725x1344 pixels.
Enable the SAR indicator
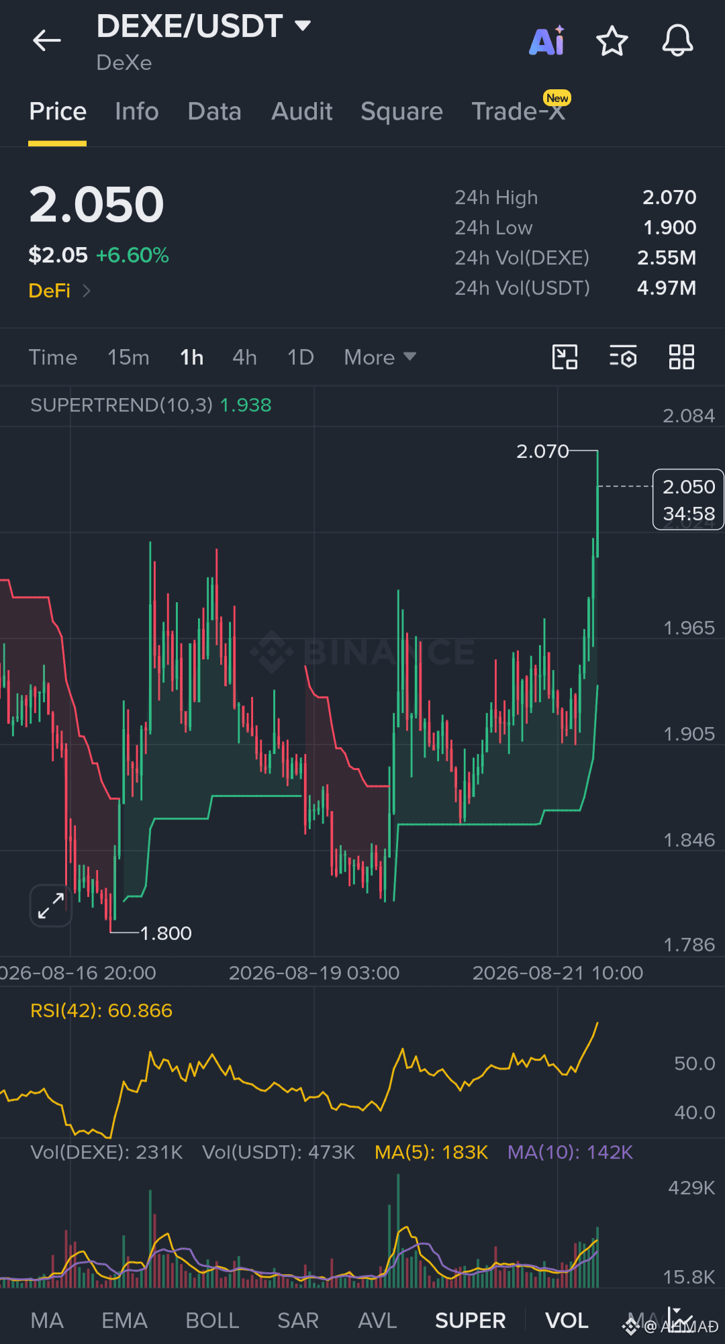298,1321
